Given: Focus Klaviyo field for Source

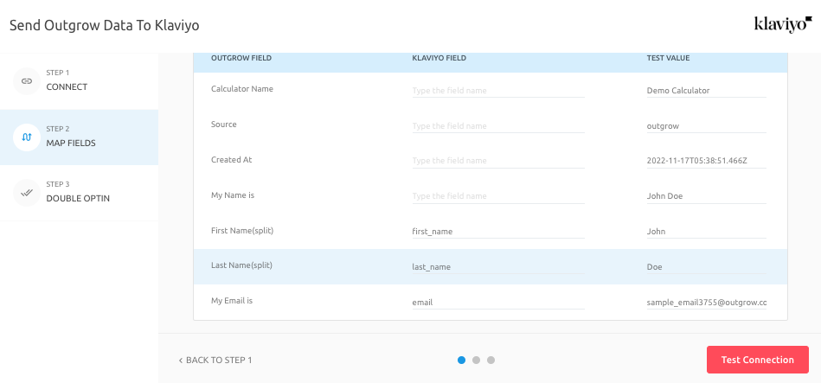Looking at the screenshot, I should (498, 126).
